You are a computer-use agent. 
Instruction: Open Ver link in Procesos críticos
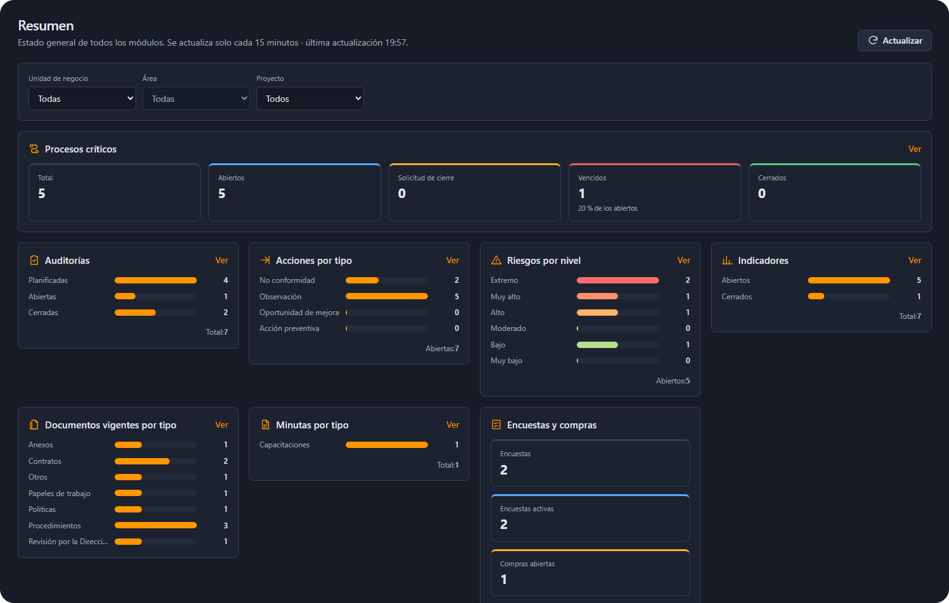coord(915,149)
